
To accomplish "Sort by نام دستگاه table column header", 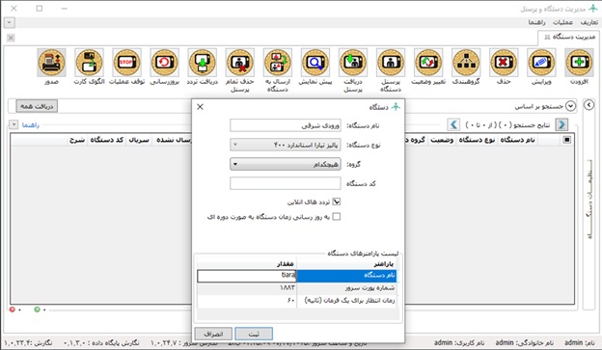I will (x=517, y=140).
